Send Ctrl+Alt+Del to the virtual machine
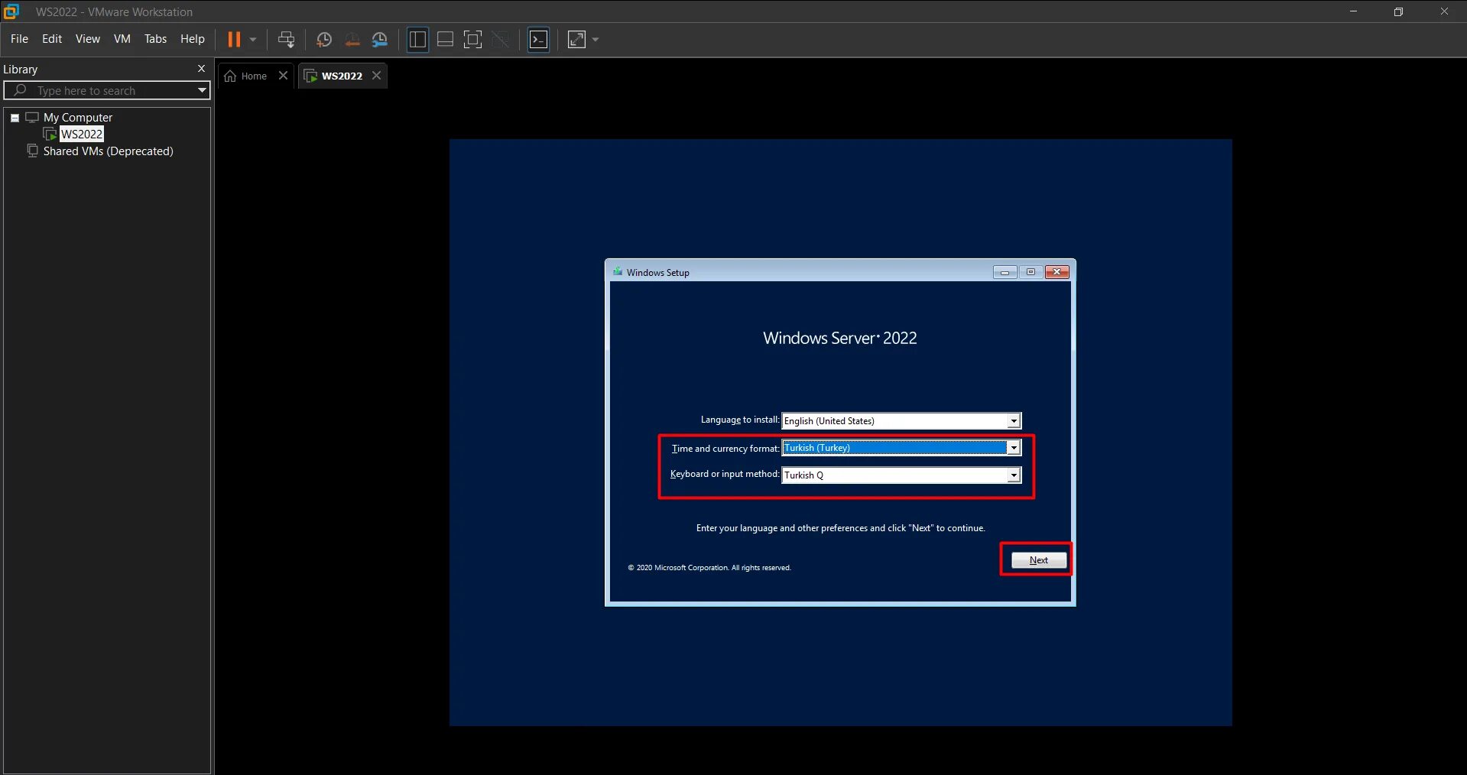This screenshot has width=1467, height=775. coord(286,40)
